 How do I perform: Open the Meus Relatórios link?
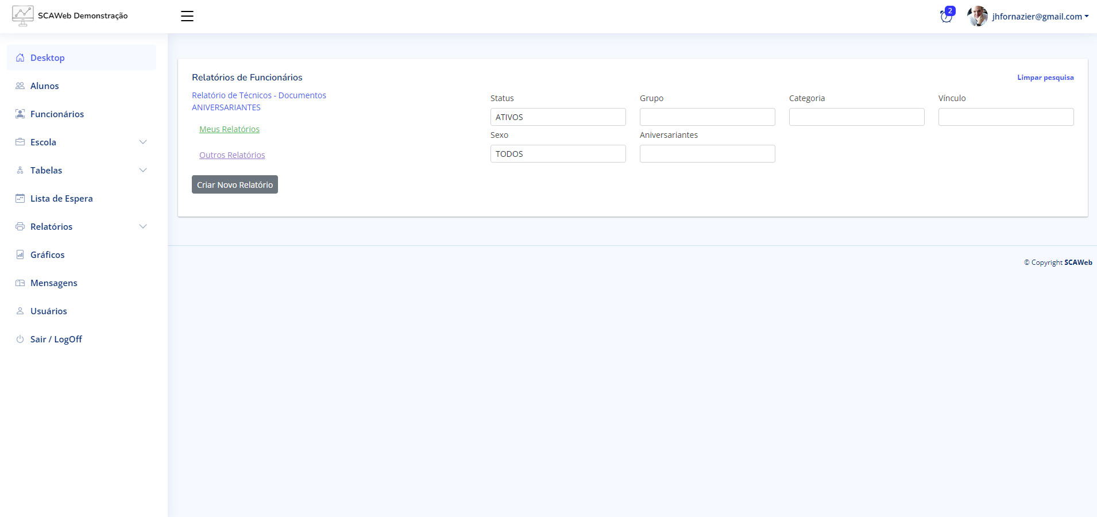229,129
